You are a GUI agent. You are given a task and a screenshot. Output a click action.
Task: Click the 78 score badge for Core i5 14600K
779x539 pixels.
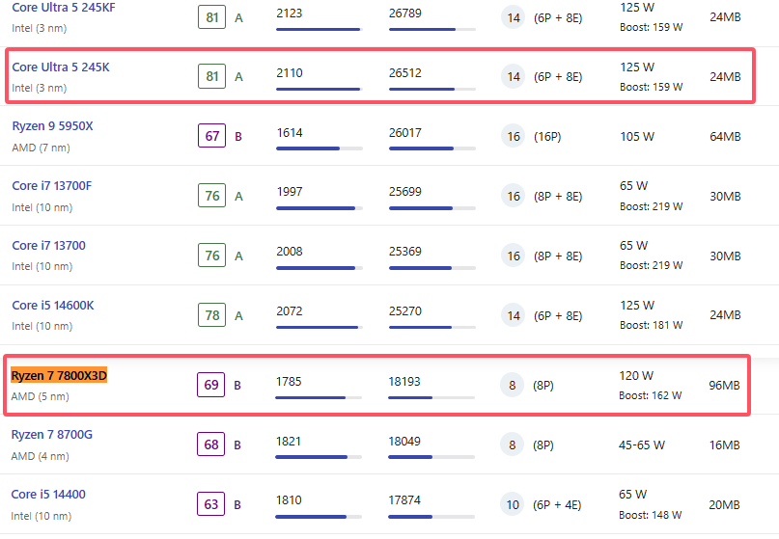click(211, 315)
